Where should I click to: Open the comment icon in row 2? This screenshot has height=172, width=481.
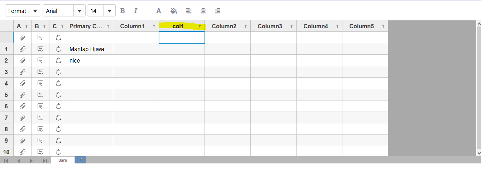(40, 60)
